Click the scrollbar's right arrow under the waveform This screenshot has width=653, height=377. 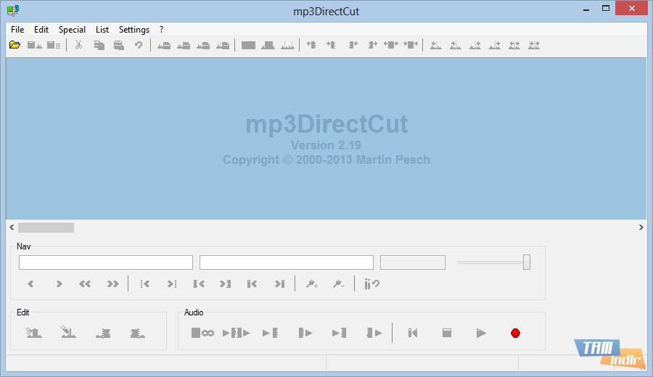[641, 227]
